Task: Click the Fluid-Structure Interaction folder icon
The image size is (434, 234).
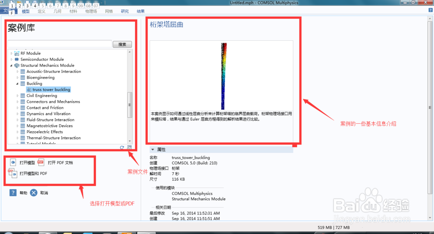Action: 23,120
